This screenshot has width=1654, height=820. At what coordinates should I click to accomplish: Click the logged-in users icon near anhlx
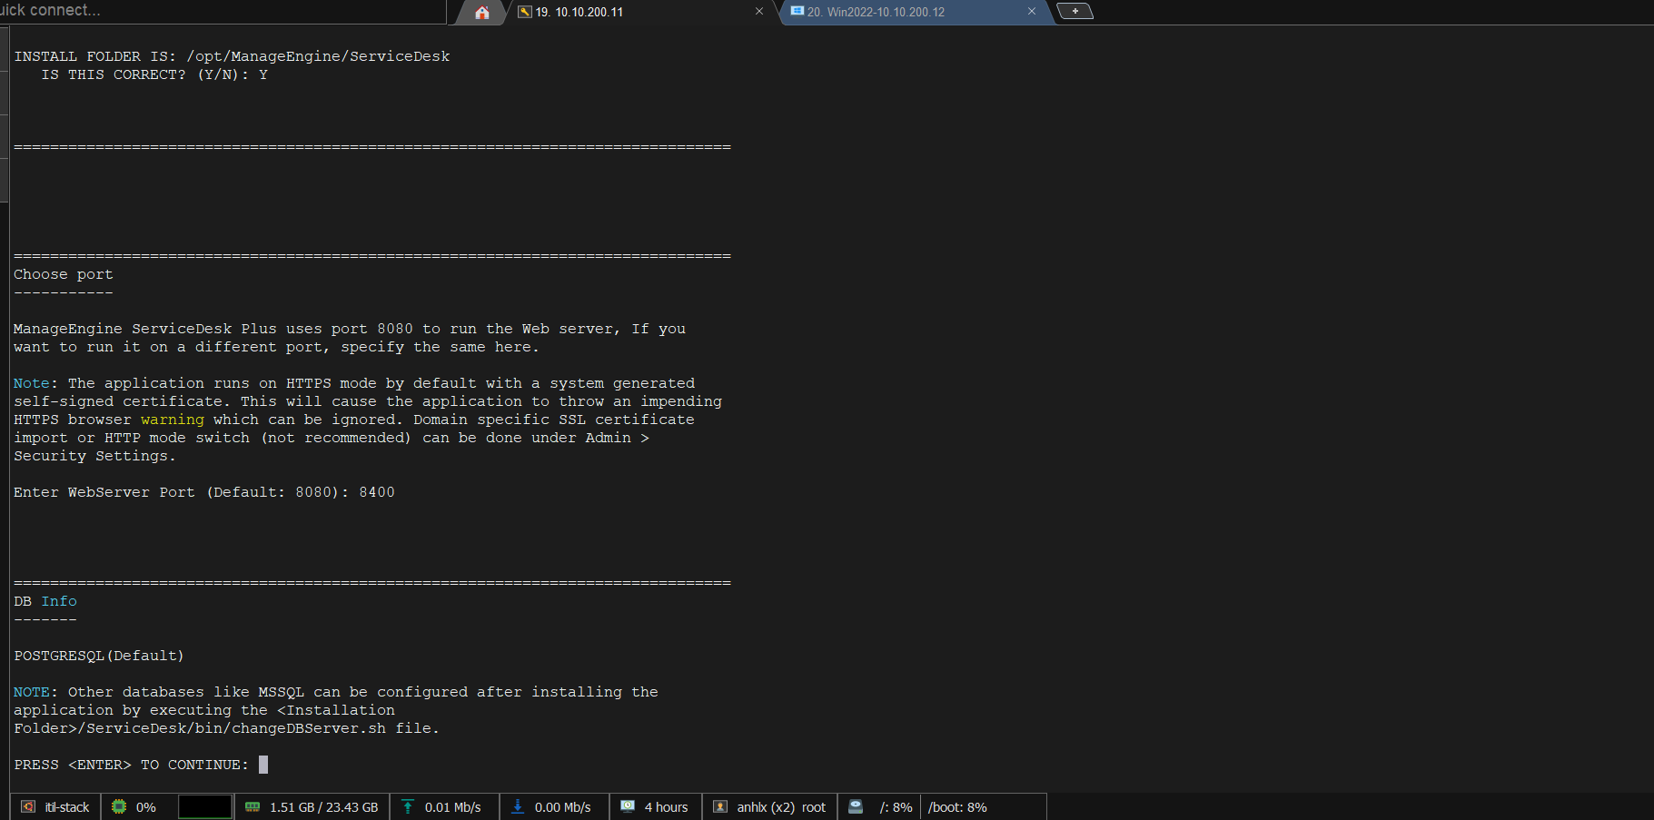point(720,806)
